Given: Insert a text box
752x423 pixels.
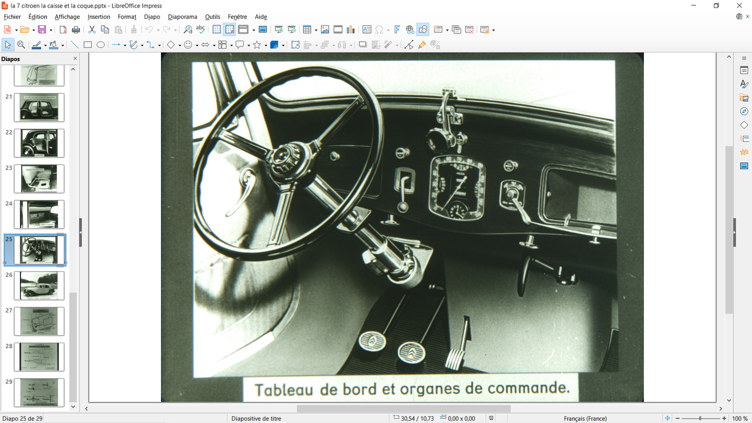Looking at the screenshot, I should coord(367,29).
